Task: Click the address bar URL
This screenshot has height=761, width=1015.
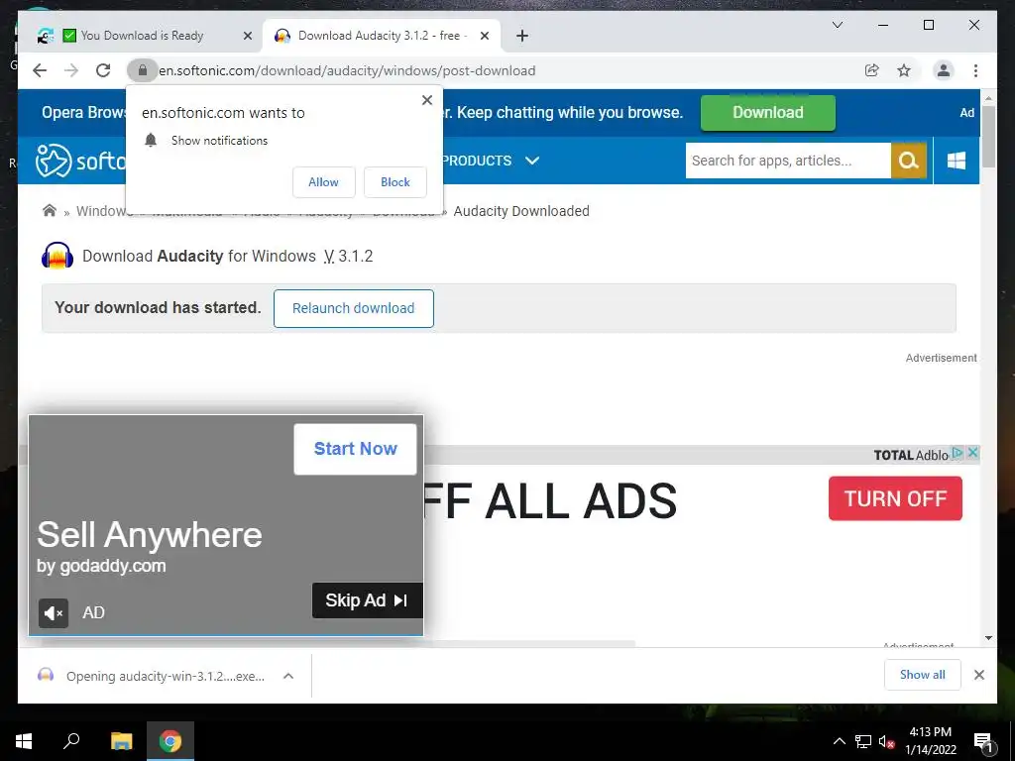Action: click(347, 70)
